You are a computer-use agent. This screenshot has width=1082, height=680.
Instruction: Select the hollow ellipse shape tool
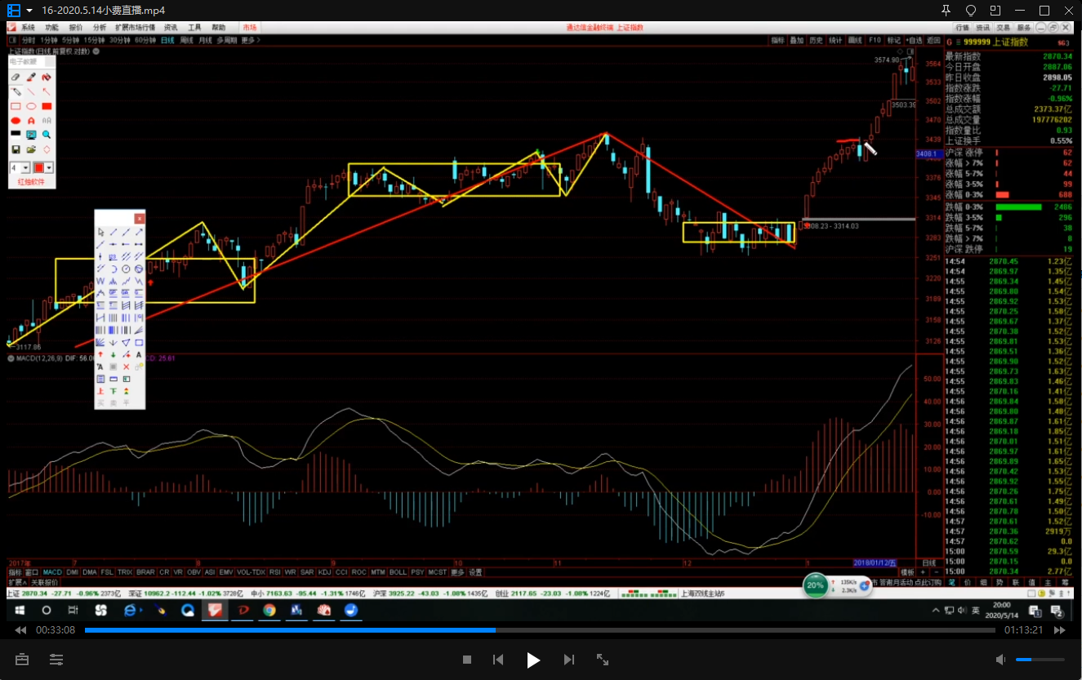point(31,106)
